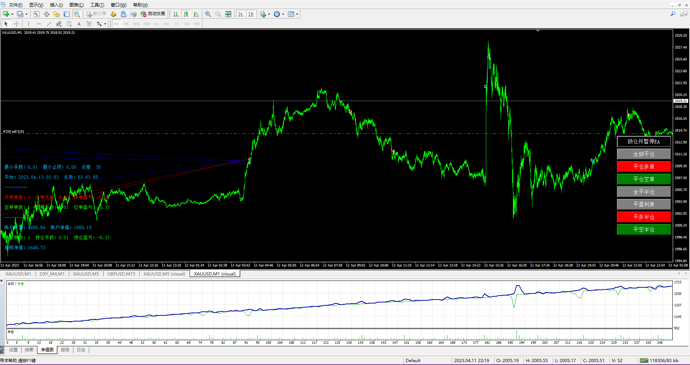Open the 文件(F) menu
Image resolution: width=690 pixels, height=365 pixels.
tap(15, 5)
